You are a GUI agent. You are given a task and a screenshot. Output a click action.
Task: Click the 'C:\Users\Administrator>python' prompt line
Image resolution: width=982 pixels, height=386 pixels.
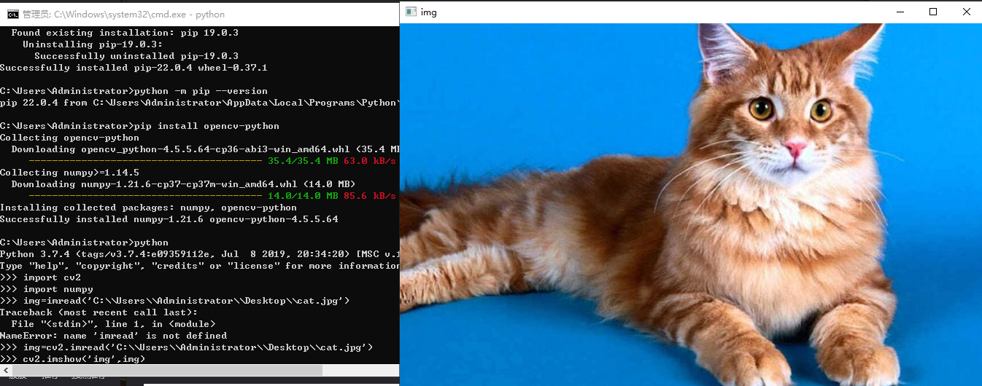[x=84, y=243]
